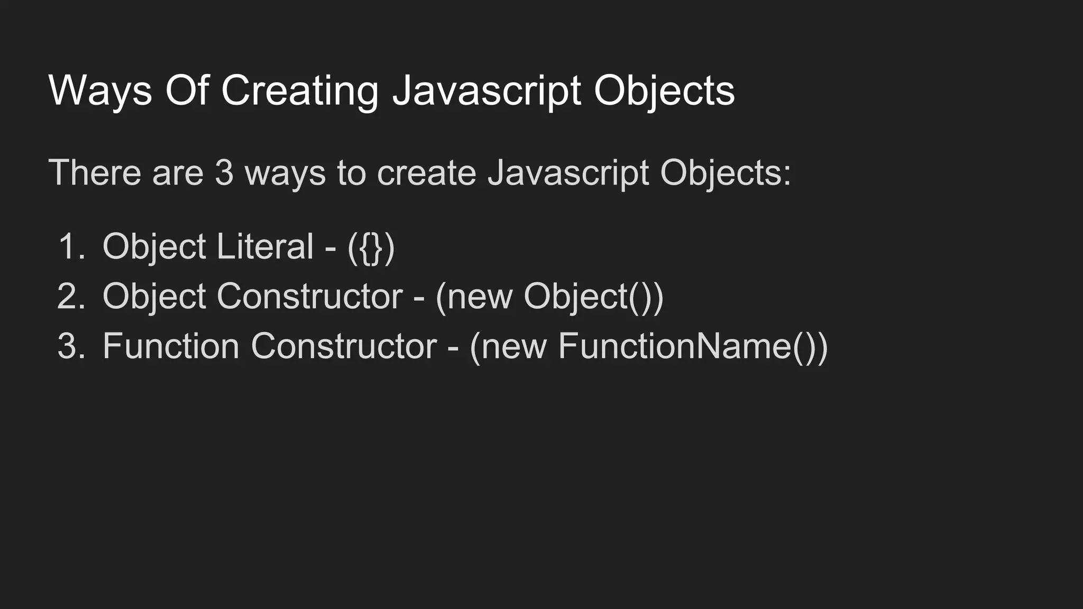Click the number '3' in the intro sentence
The width and height of the screenshot is (1083, 609).
[x=224, y=173]
